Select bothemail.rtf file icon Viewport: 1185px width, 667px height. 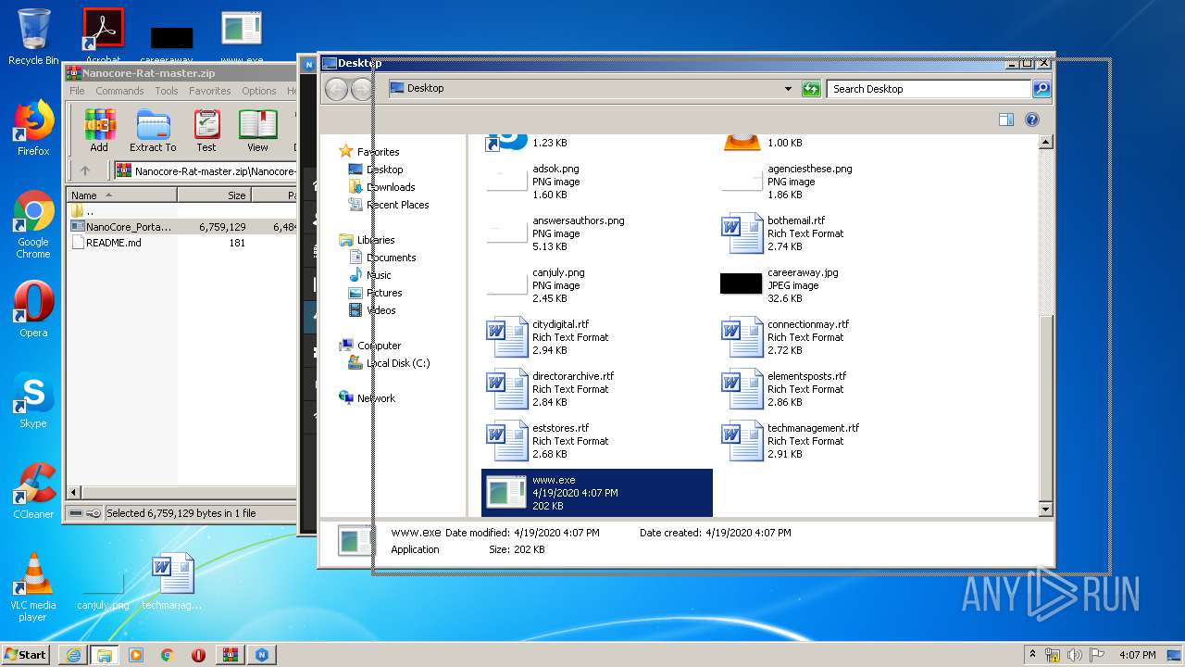[x=742, y=233]
